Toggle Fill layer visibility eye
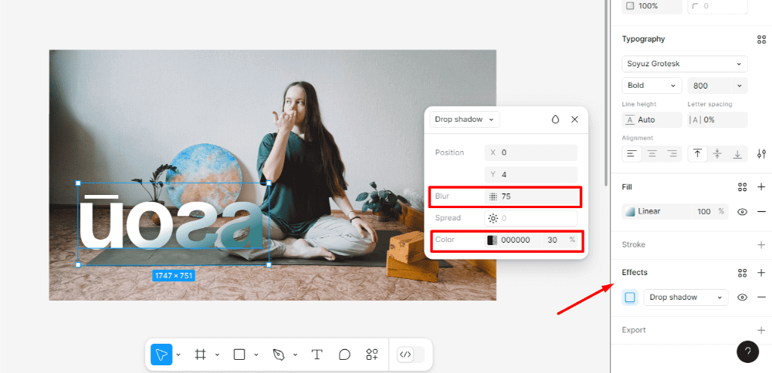772x373 pixels. (743, 212)
